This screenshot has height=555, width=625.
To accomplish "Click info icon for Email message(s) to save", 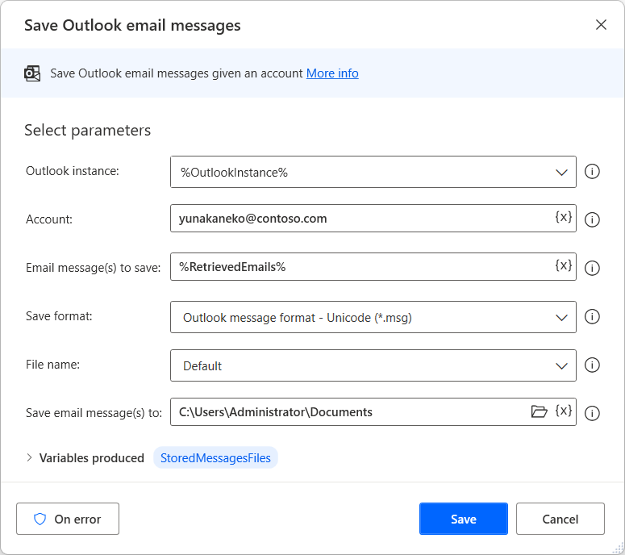I will point(592,268).
